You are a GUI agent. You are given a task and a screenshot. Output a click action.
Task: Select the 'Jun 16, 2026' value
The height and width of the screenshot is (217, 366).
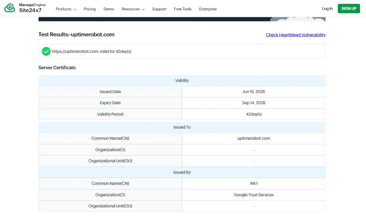click(254, 92)
